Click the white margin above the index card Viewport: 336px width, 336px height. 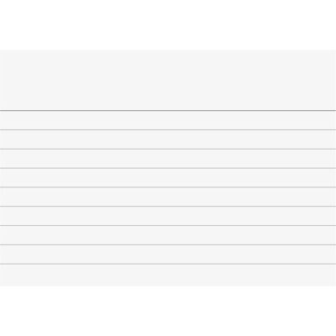click(x=168, y=25)
